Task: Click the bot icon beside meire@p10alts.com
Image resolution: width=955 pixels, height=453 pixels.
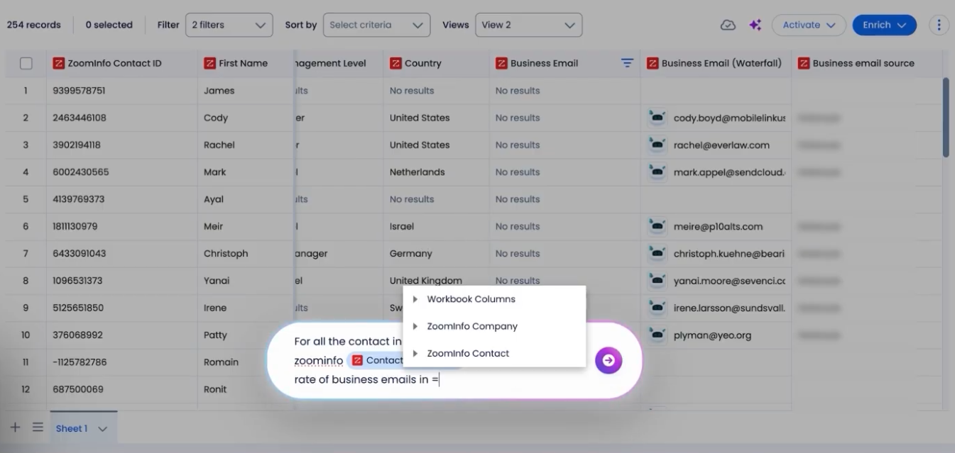Action: (657, 226)
